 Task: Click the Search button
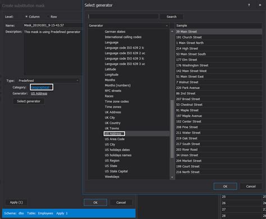[172, 17]
